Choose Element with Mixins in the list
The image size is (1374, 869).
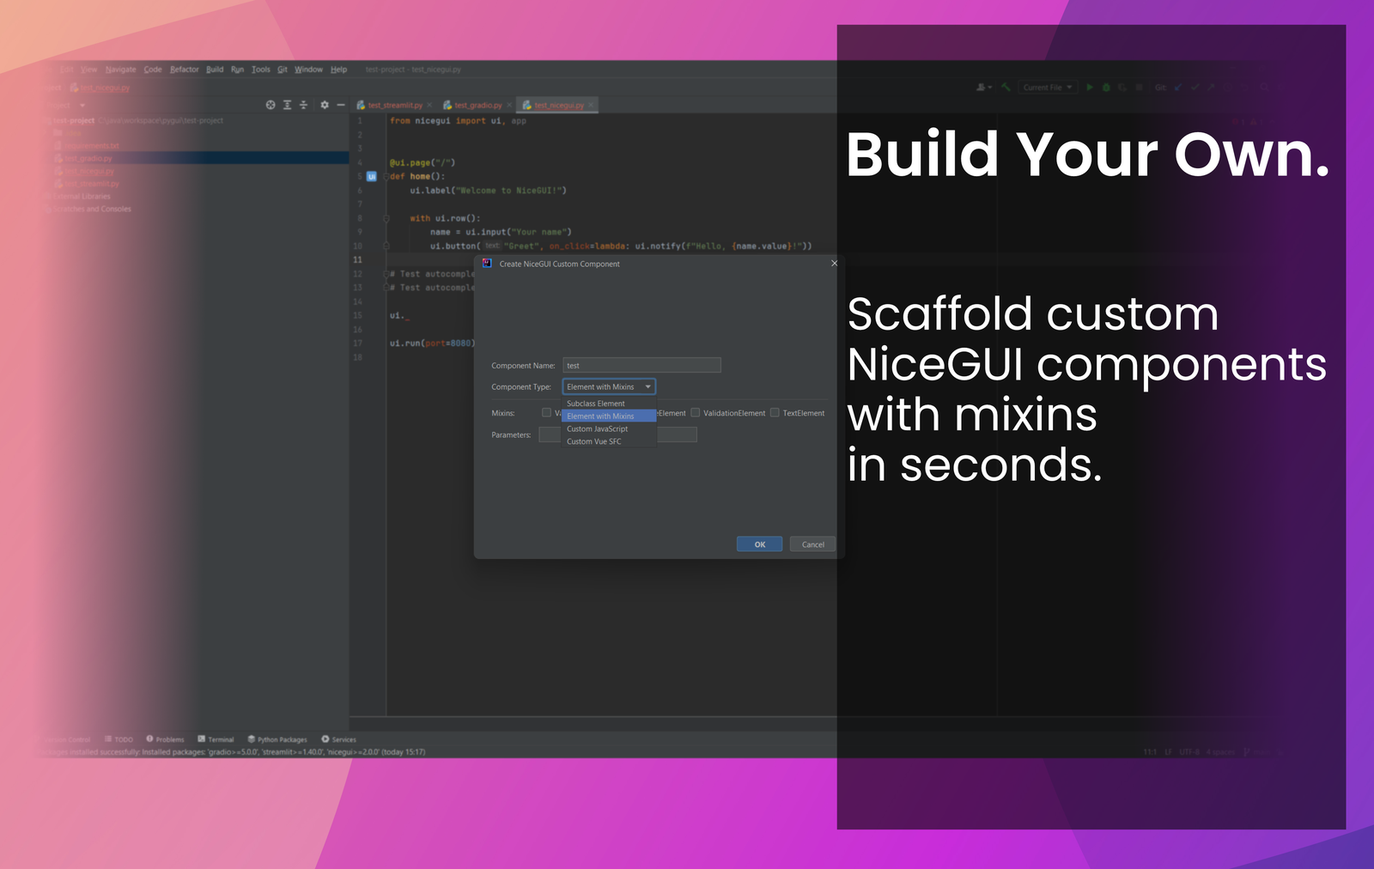(x=609, y=416)
